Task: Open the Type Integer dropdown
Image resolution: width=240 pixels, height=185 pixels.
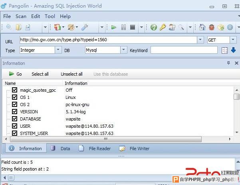Action: [x=58, y=50]
